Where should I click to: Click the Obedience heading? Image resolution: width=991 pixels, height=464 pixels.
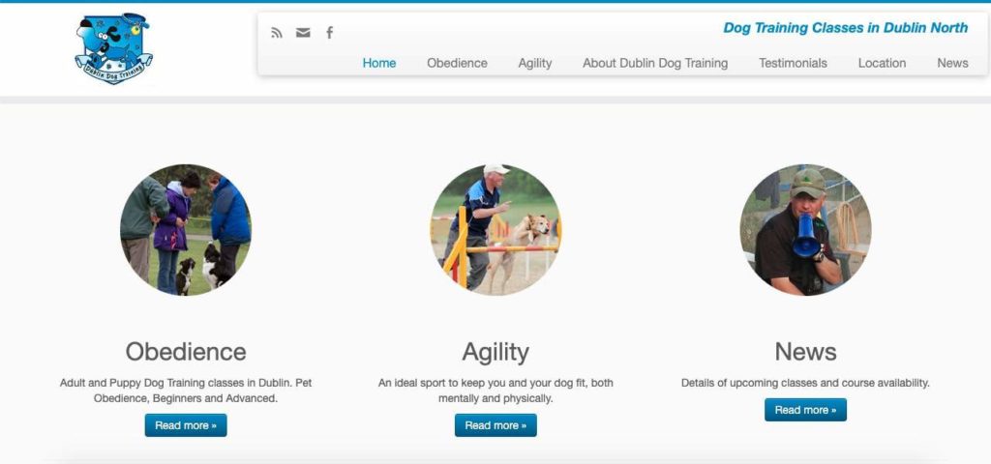tap(186, 352)
